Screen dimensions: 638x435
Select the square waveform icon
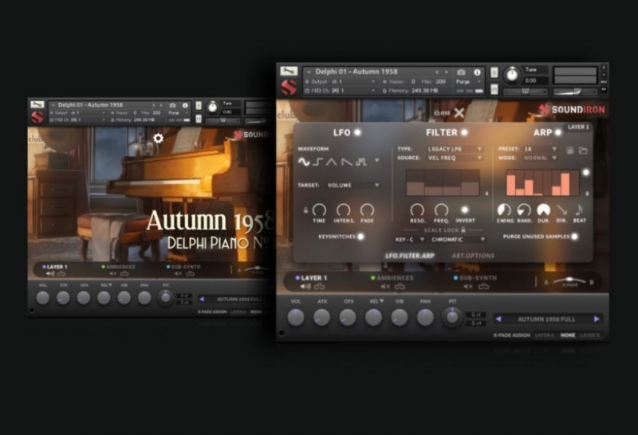[317, 162]
